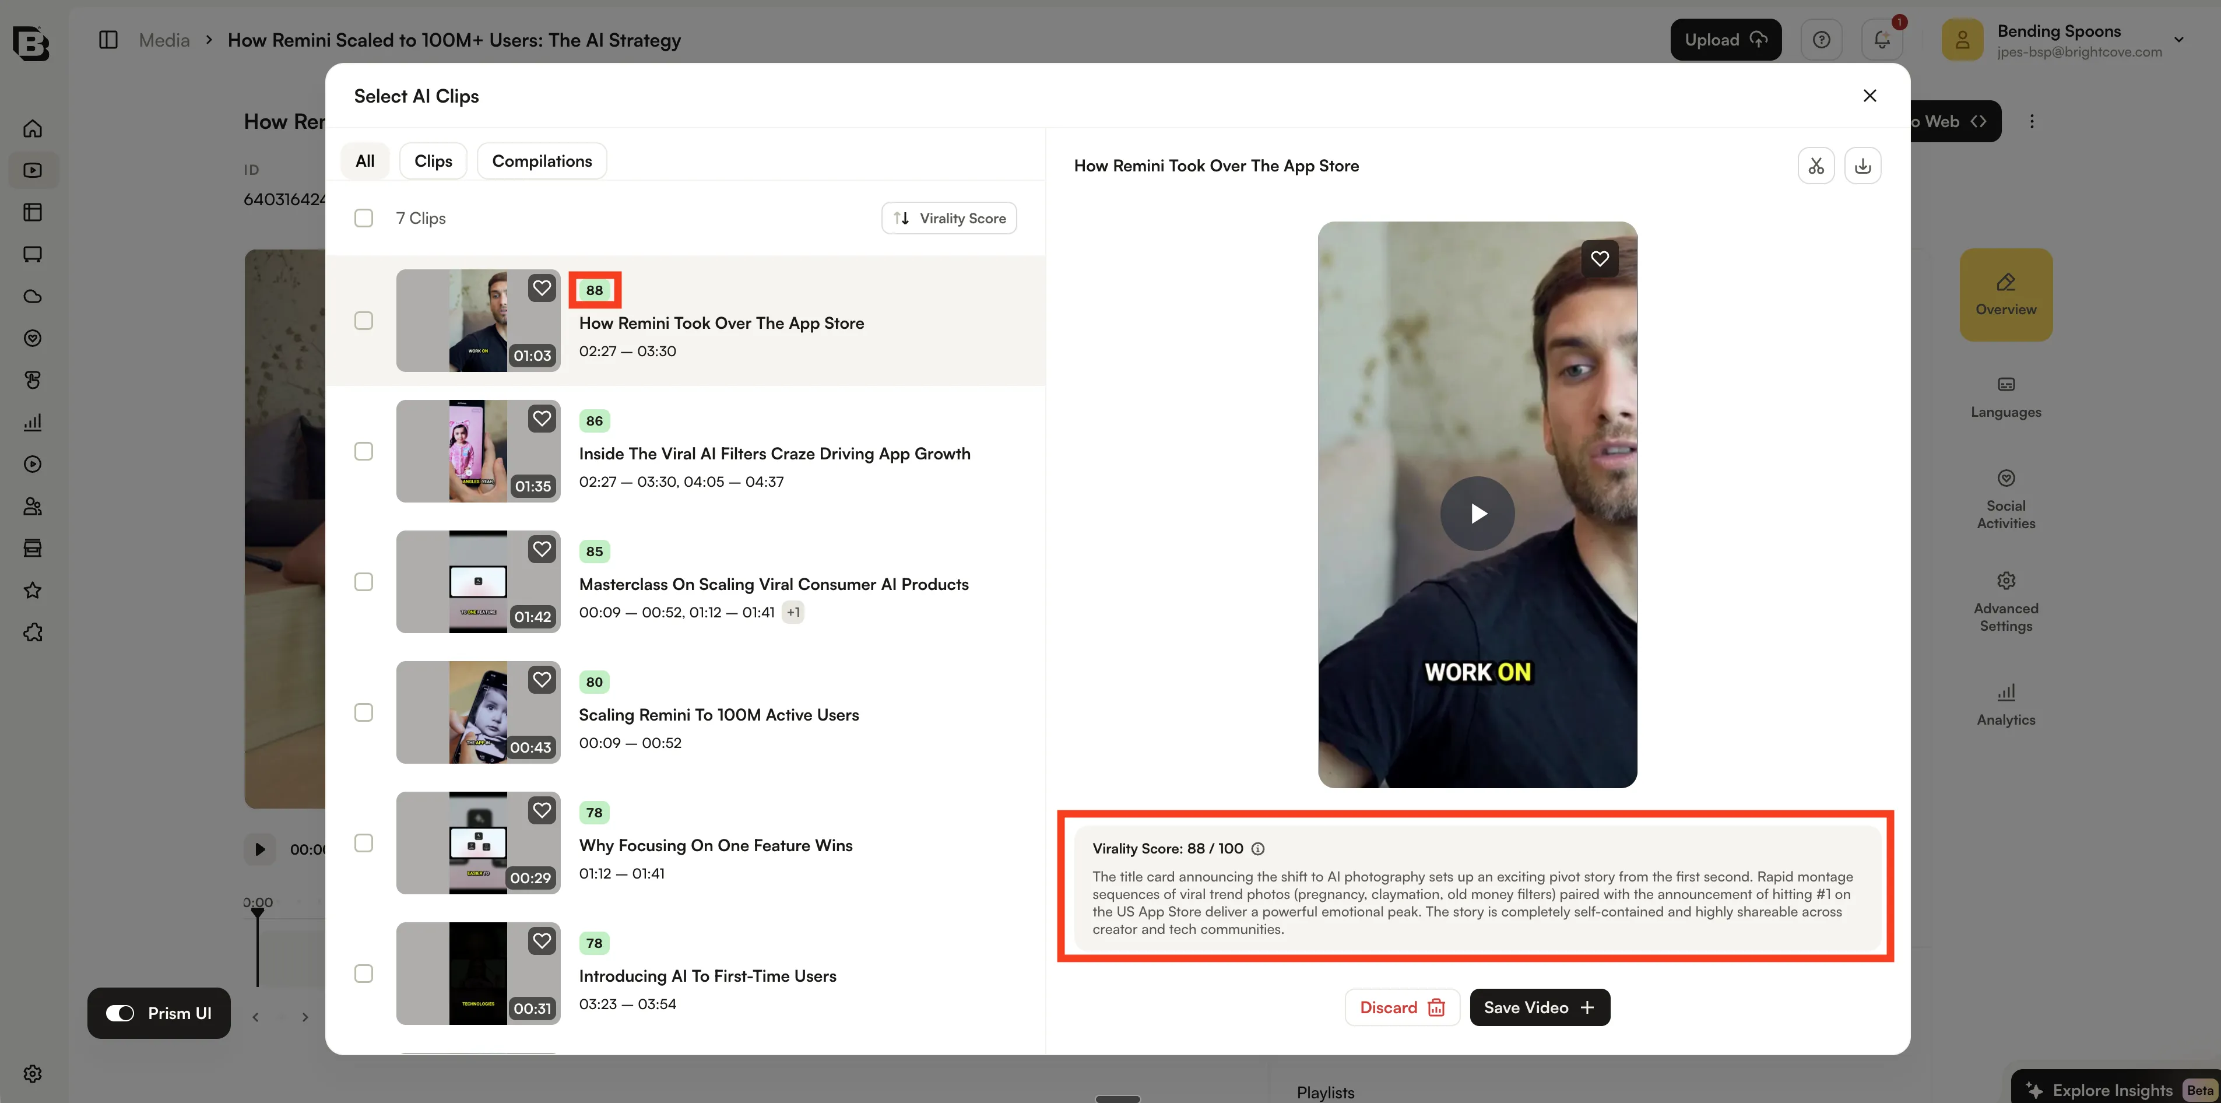Favorite the Masterclass On Scaling clip

542,549
